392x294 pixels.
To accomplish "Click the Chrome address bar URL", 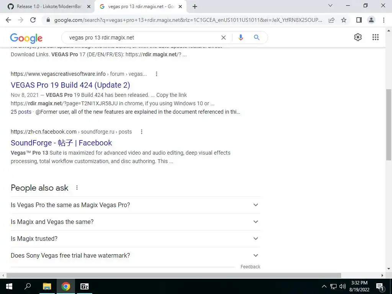I will click(188, 20).
